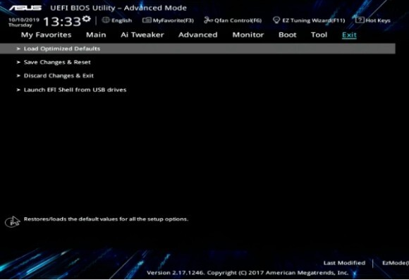Click the Hot Keys question mark icon
Screen dimensions: 409x280
(360, 20)
